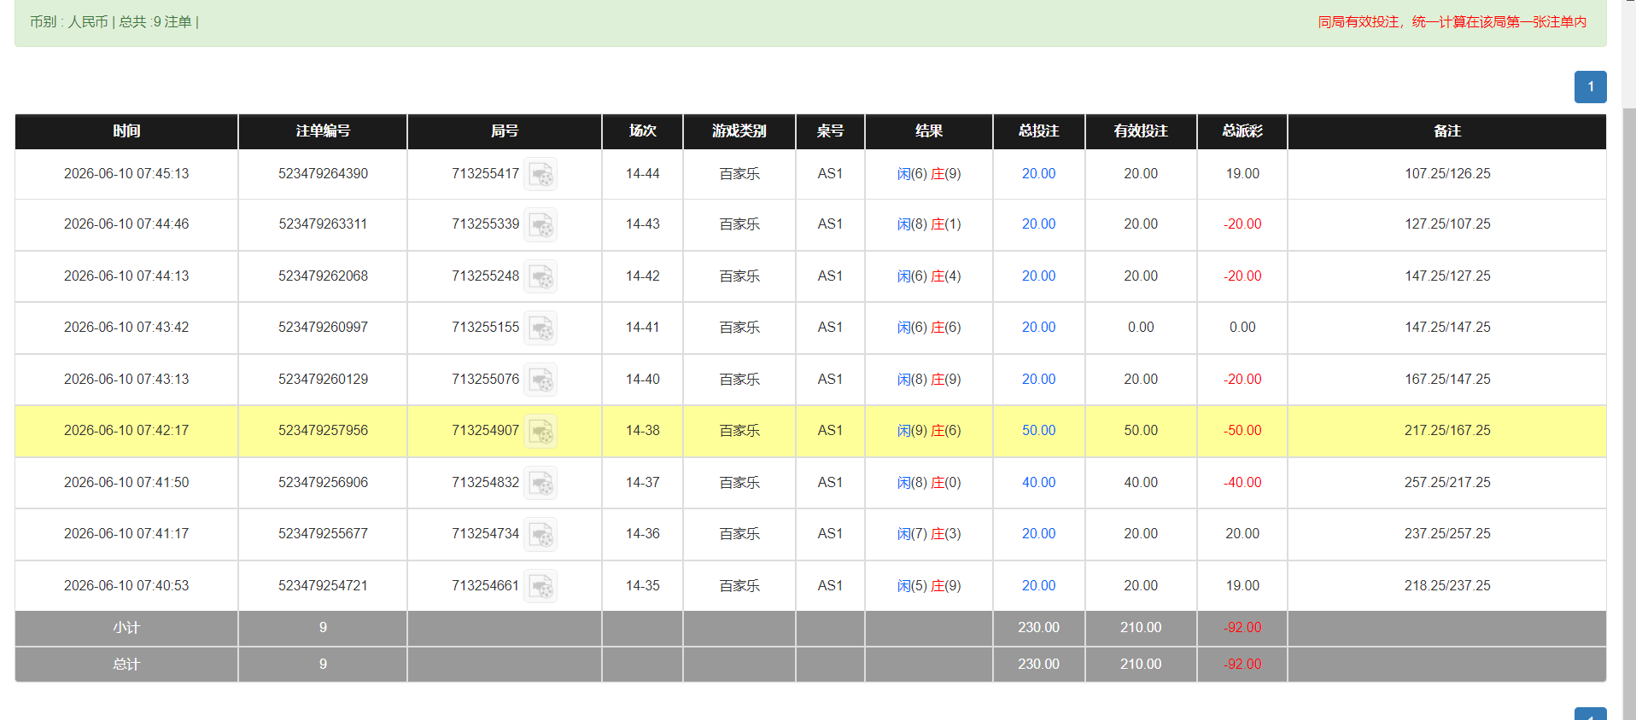Image resolution: width=1636 pixels, height=720 pixels.
Task: Click the 游戏类别 column header
Action: tap(739, 131)
